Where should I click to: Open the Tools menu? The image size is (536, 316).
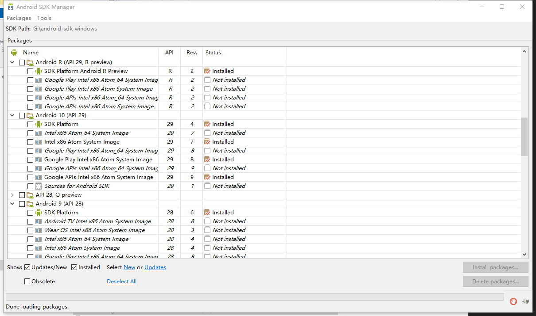coord(44,18)
